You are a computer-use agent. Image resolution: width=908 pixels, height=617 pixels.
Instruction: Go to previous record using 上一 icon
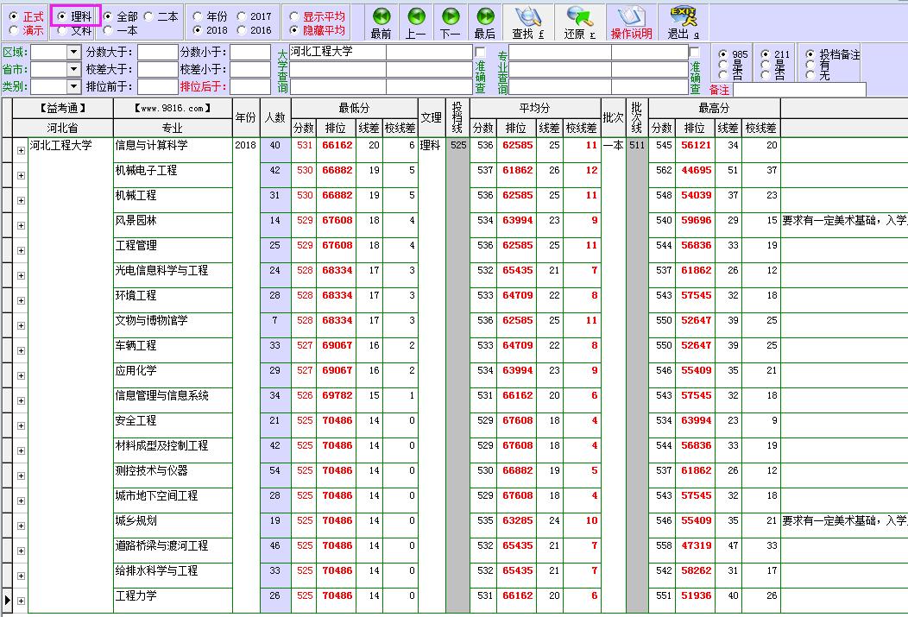pos(415,17)
